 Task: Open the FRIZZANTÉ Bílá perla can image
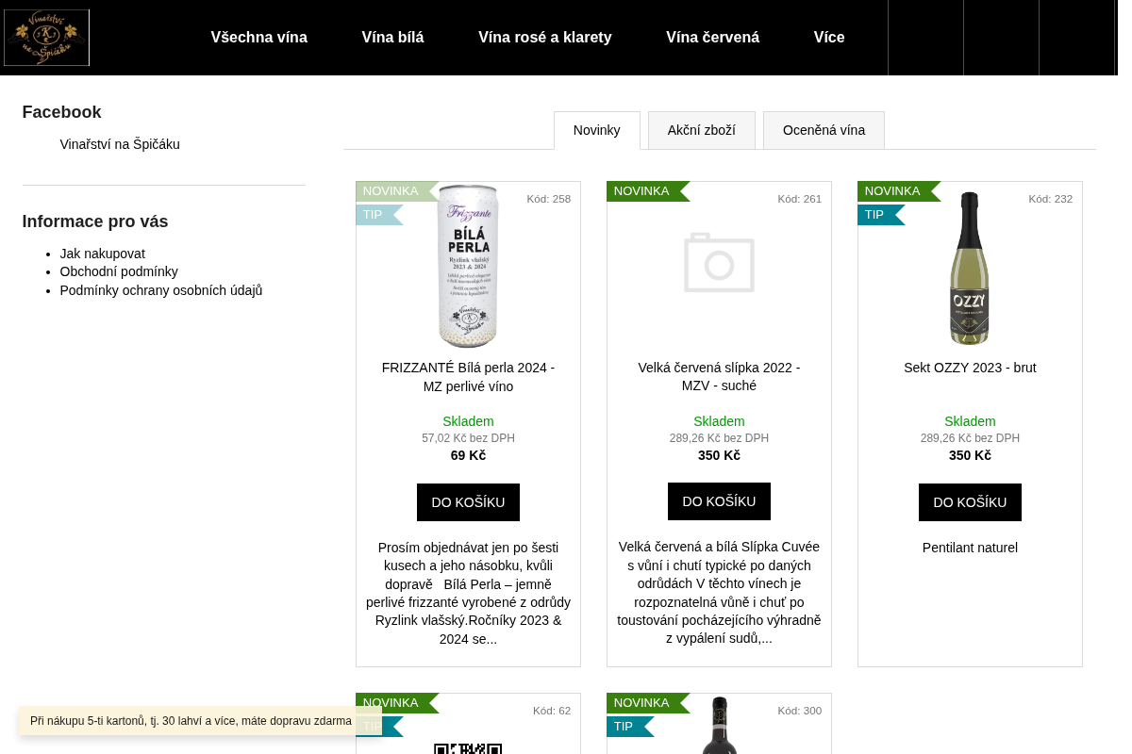(x=468, y=267)
